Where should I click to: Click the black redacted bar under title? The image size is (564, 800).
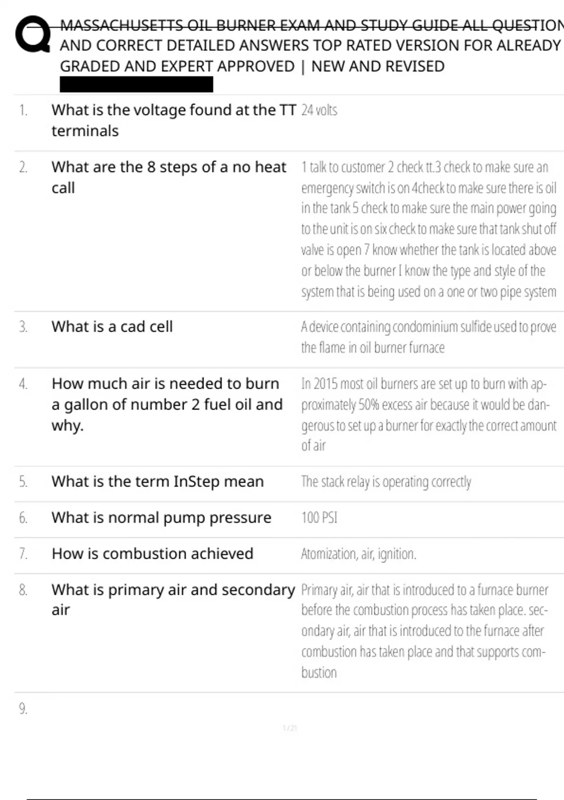click(x=136, y=85)
